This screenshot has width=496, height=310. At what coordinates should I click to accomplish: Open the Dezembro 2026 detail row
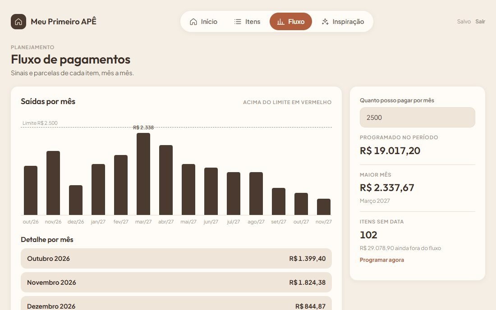pyautogui.click(x=176, y=303)
